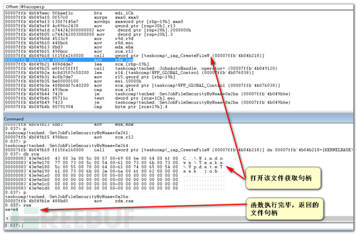
Task: Select the call CreateFileW line in the Disassembly pane
Action: 135,55
